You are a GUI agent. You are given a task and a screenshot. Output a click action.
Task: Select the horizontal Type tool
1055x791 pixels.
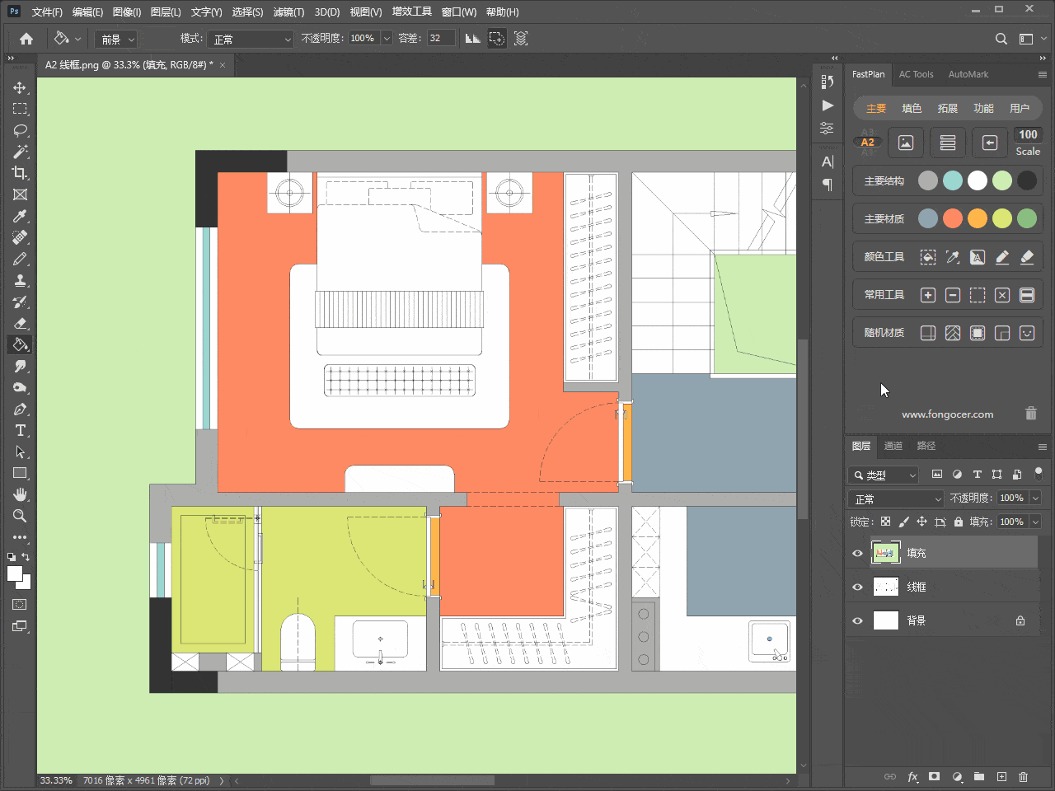(x=20, y=430)
